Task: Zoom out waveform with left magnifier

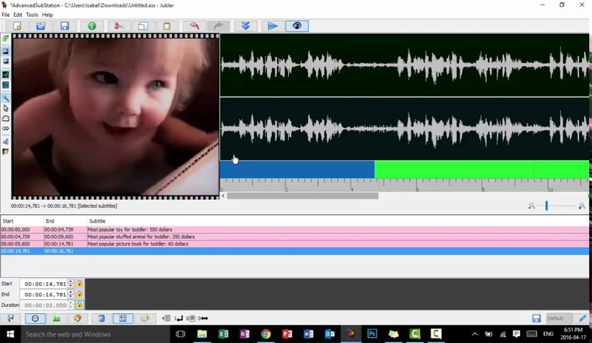Action: coord(532,206)
